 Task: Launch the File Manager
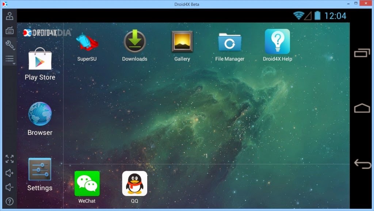coord(229,41)
